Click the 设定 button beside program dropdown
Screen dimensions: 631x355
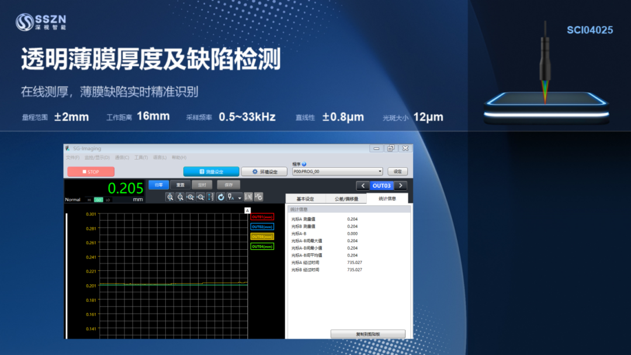(x=398, y=171)
